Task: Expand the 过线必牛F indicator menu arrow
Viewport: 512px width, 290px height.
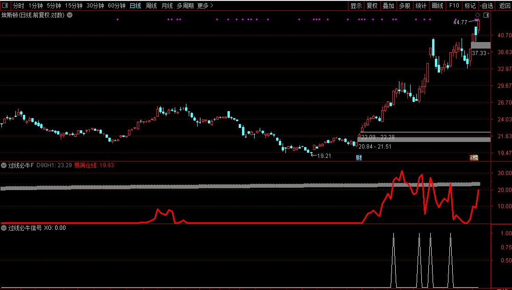Action: (x=4, y=165)
